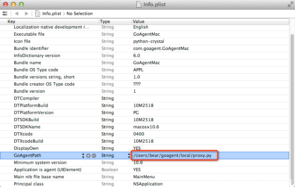
Task: Enter full screen with the top-right arrows
Action: pyautogui.click(x=289, y=4)
